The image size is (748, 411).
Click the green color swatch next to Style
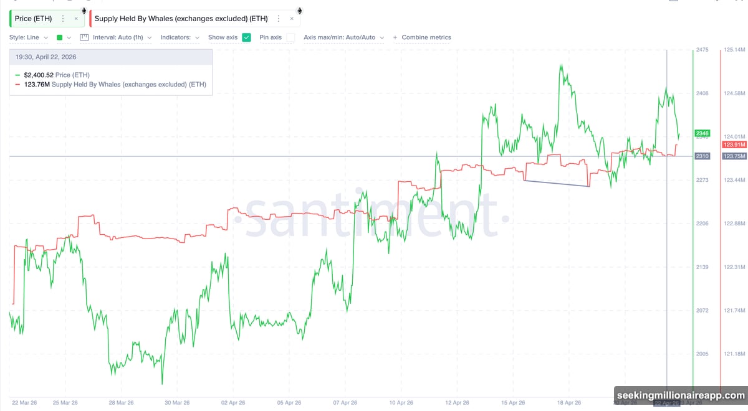59,37
